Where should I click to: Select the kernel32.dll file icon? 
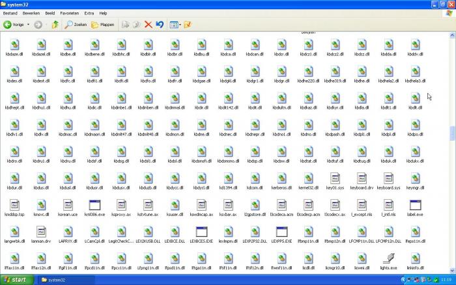[x=309, y=178]
